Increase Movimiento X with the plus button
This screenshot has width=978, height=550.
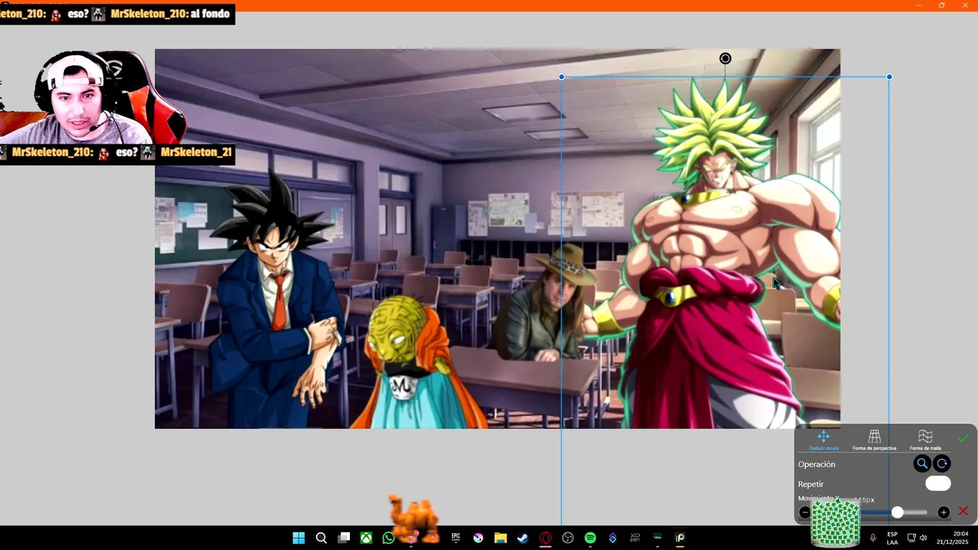coord(944,513)
